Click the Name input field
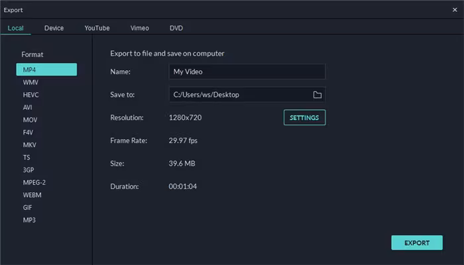The height and width of the screenshot is (265, 464). click(x=247, y=72)
